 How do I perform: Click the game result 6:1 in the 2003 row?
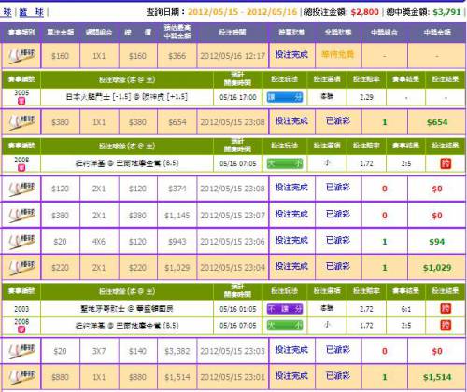(x=406, y=309)
